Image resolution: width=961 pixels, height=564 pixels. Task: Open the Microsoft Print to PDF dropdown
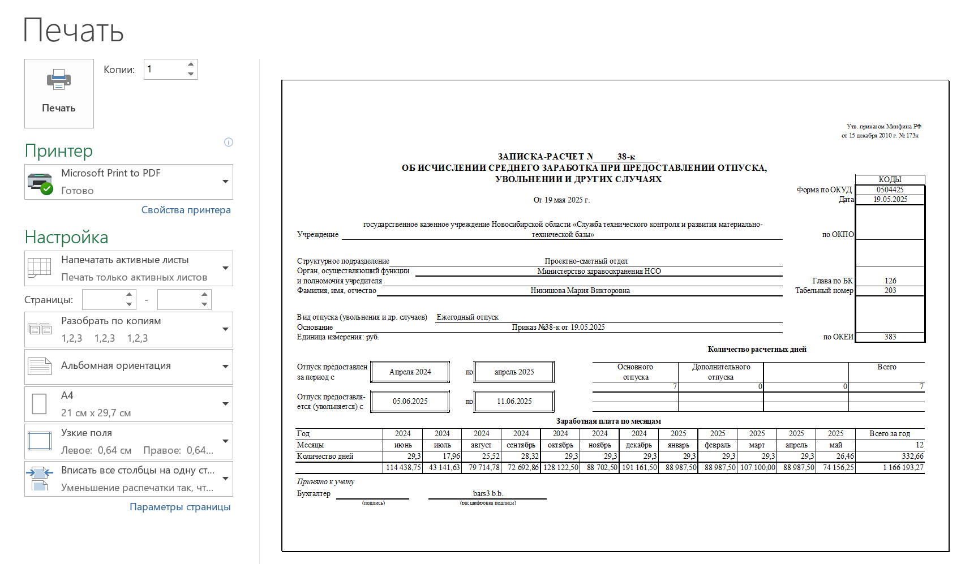coord(128,182)
